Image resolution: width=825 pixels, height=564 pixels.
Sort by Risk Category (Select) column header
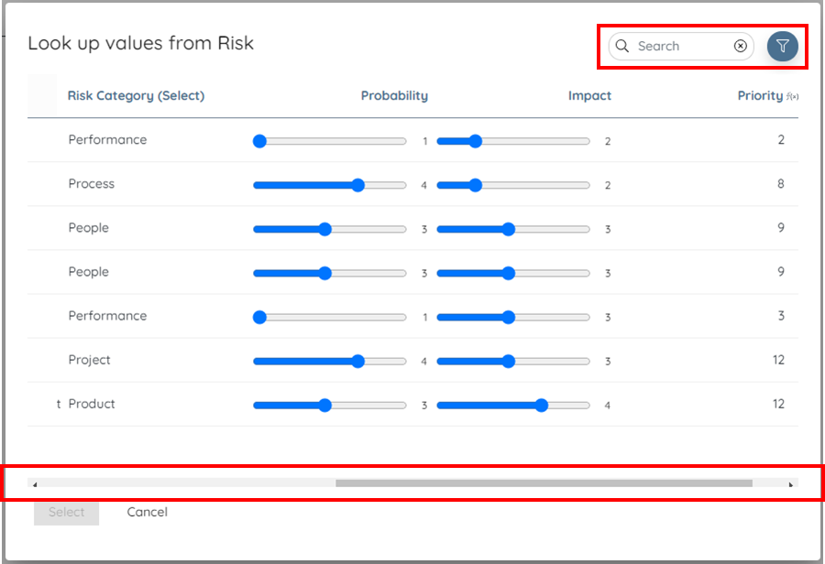(x=136, y=95)
